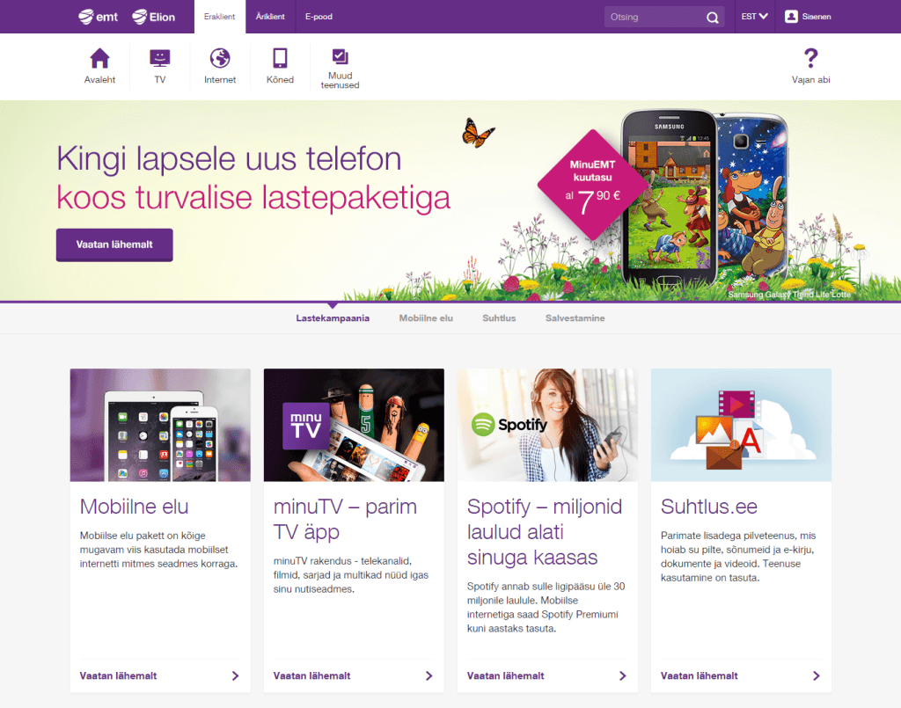The width and height of the screenshot is (901, 708).
Task: Click arrow chevron on Suhtlus.ee card
Action: click(x=816, y=675)
